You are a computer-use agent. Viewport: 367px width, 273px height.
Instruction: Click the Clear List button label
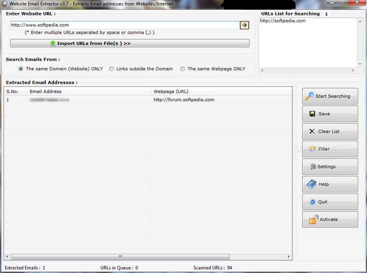pos(329,131)
